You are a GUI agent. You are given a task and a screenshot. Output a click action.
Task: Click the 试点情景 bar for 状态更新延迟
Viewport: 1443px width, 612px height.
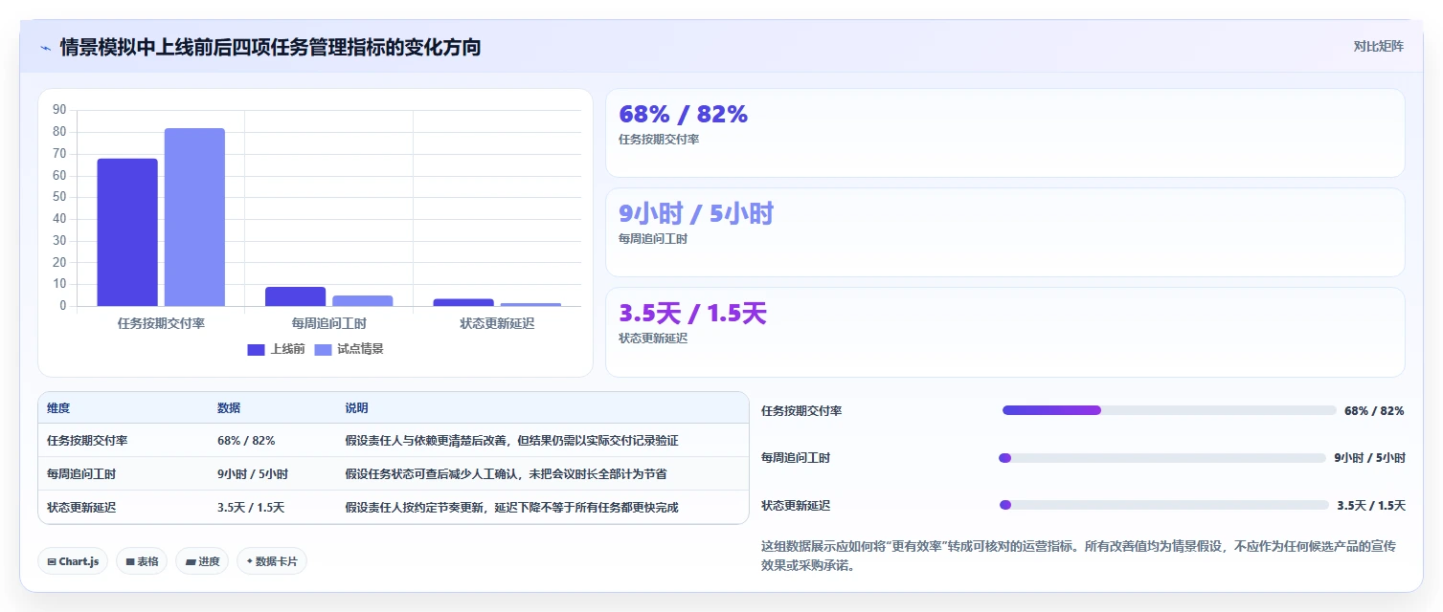(530, 304)
